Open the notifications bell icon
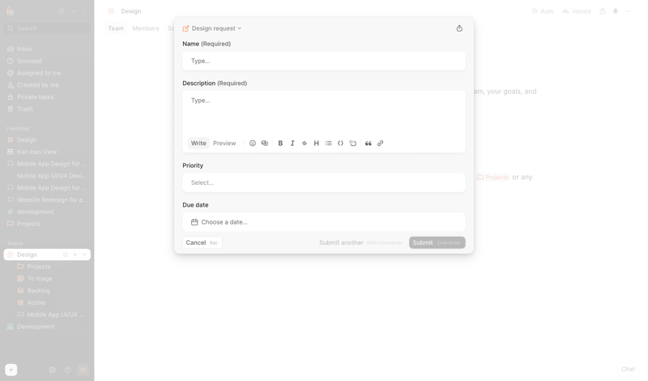This screenshot has height=381, width=648. click(x=616, y=11)
